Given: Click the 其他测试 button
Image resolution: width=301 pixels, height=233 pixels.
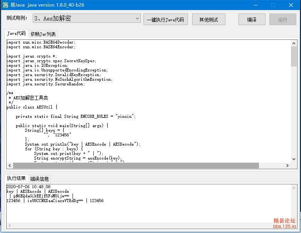Looking at the screenshot, I should tap(208, 20).
